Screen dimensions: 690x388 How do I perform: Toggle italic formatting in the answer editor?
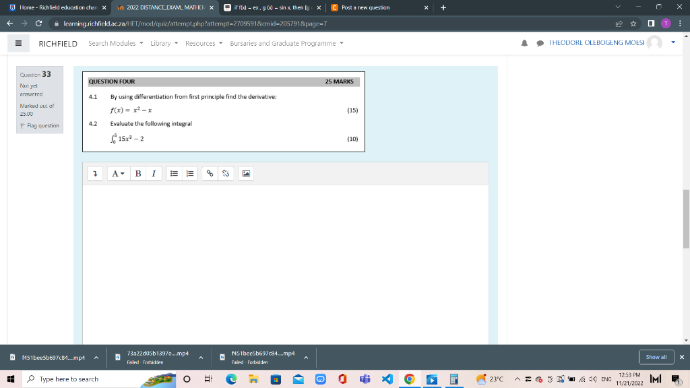[x=153, y=173]
